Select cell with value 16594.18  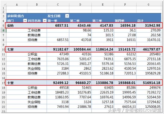click(x=125, y=26)
